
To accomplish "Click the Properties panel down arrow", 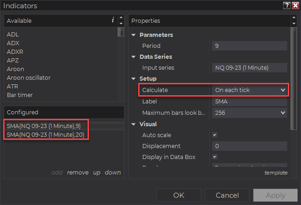I will (x=294, y=23).
